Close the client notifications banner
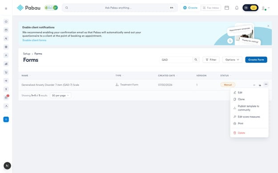 point(268,26)
